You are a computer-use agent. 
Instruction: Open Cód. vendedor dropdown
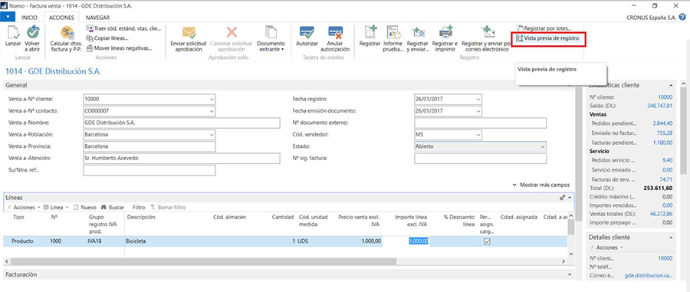tap(478, 135)
